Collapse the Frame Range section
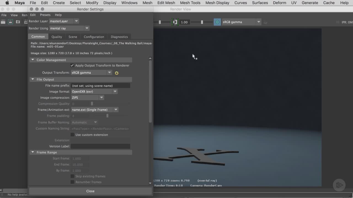Viewport: 353px width, 198px height. (33, 152)
